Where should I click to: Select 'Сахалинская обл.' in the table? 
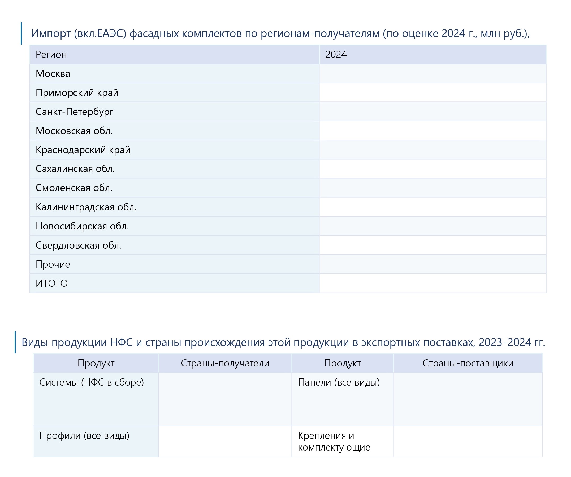pos(75,169)
